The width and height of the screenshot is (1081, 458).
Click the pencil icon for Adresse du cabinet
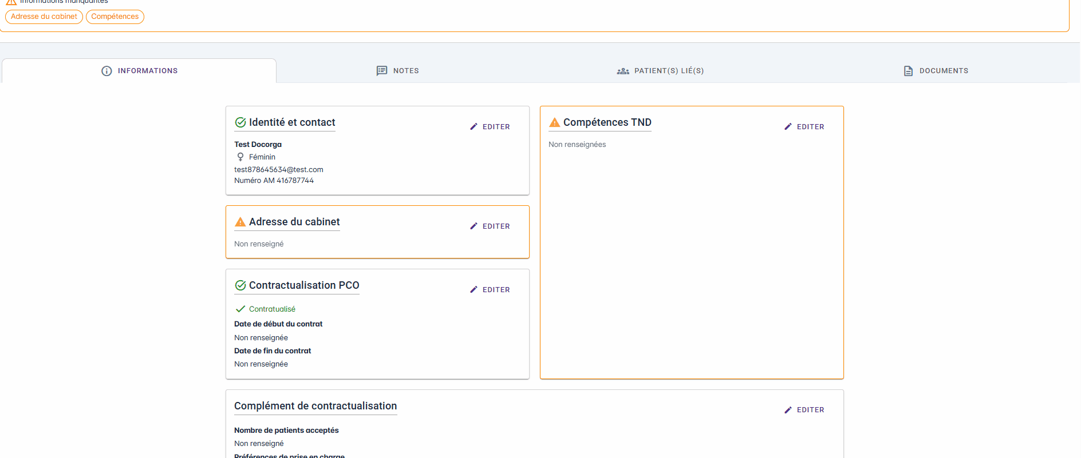(474, 226)
